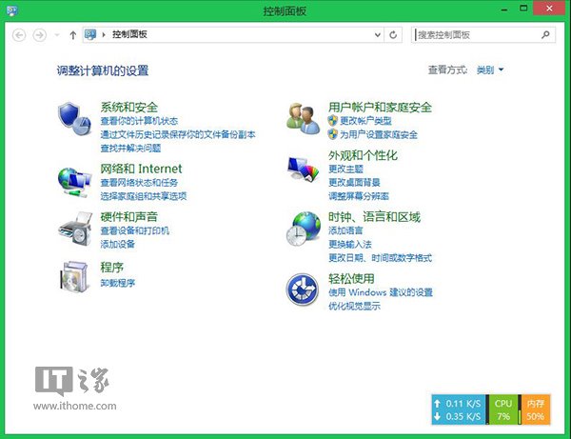Click the refresh button in address bar

pos(394,35)
